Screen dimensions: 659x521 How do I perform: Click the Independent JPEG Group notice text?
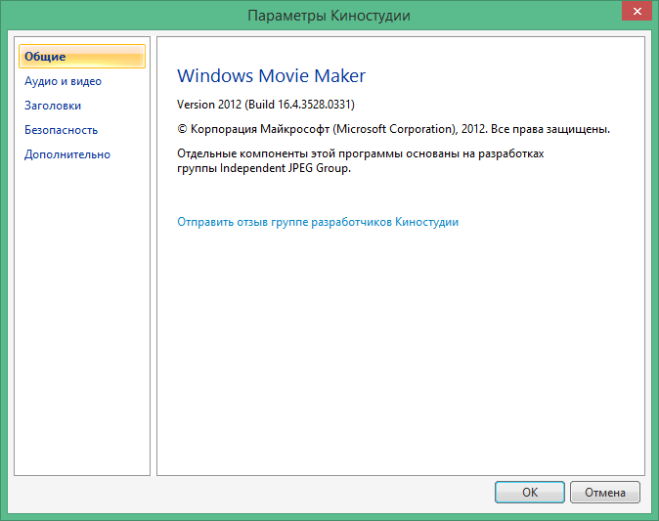[360, 161]
